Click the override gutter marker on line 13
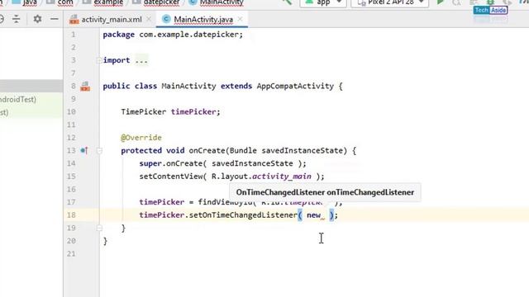529x297 pixels. [x=84, y=150]
